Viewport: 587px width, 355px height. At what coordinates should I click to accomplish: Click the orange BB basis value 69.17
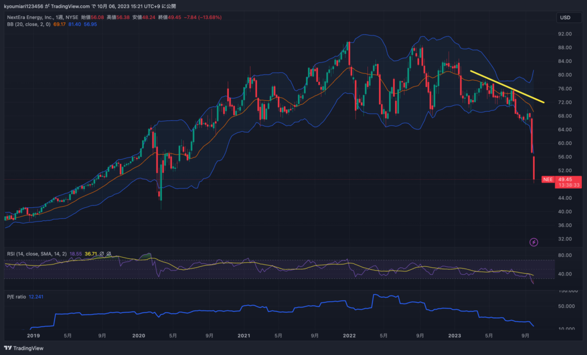tap(59, 24)
